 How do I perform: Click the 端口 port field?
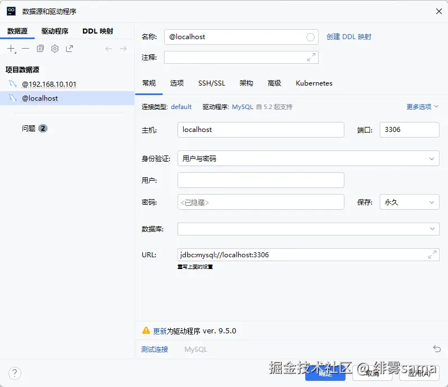[409, 130]
